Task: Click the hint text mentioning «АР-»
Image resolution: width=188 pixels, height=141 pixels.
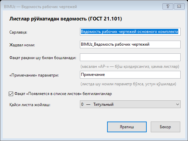Action: 130,66
